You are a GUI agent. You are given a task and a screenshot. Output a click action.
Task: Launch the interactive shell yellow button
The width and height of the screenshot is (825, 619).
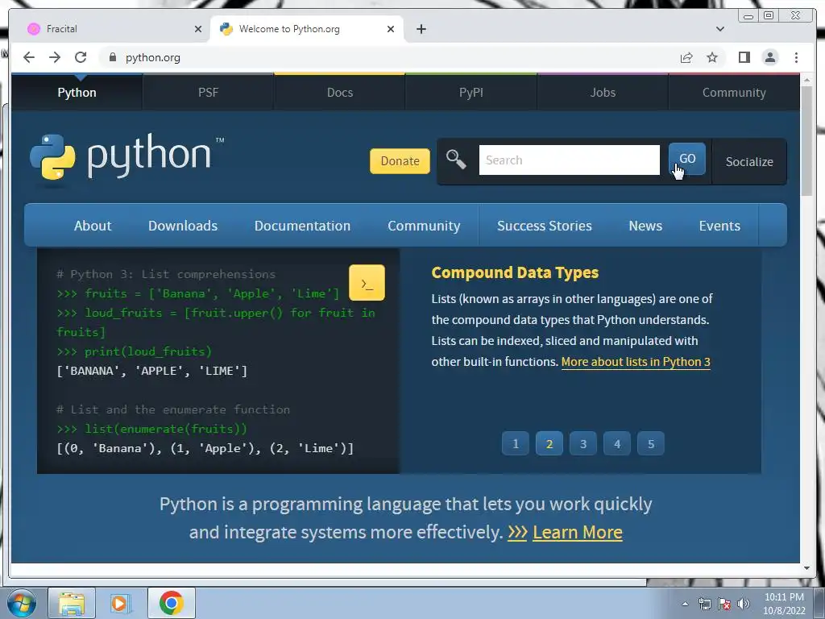[x=367, y=283]
